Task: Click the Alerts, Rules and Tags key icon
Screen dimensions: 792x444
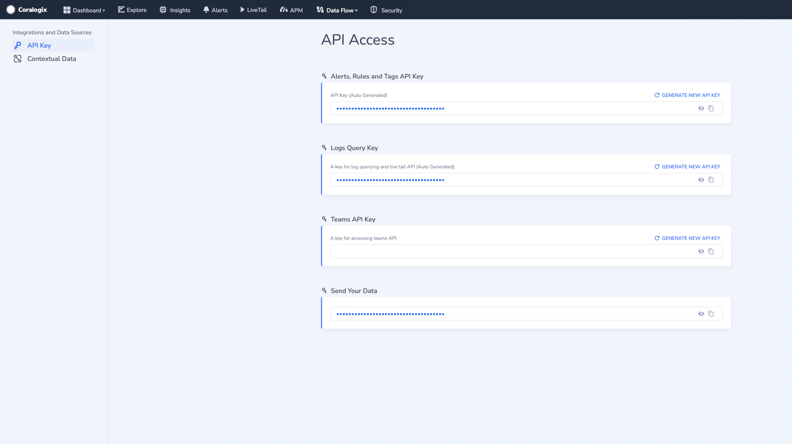Action: [324, 76]
